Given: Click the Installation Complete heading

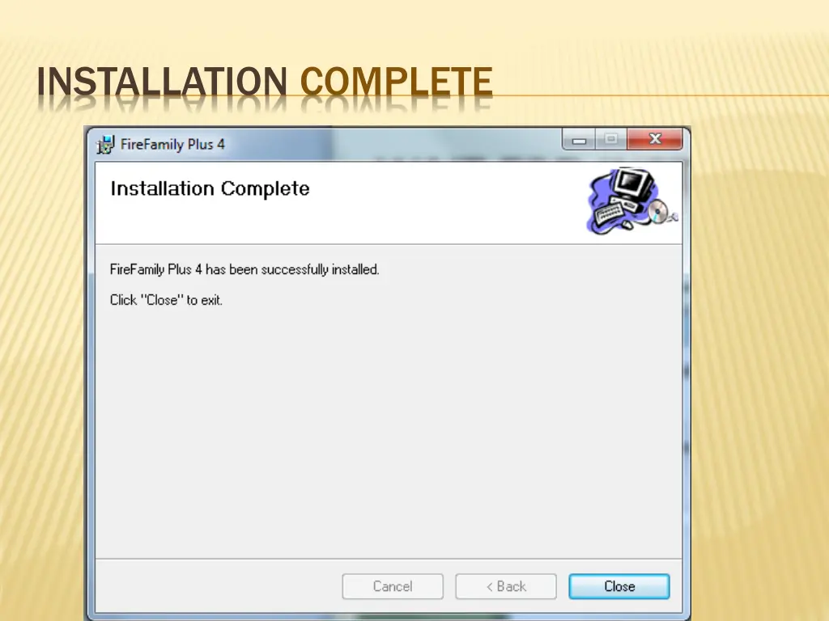Looking at the screenshot, I should [x=210, y=188].
